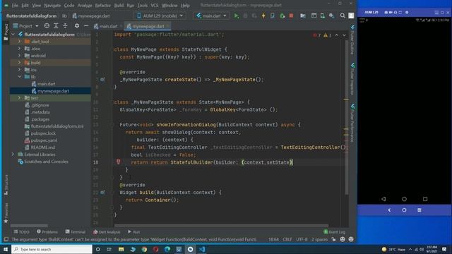The image size is (452, 254).
Task: Toggle the Project tool window side tab
Action: (6, 32)
